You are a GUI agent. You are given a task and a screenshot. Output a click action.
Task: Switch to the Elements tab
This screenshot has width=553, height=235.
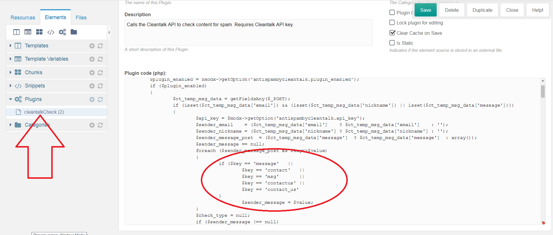55,17
